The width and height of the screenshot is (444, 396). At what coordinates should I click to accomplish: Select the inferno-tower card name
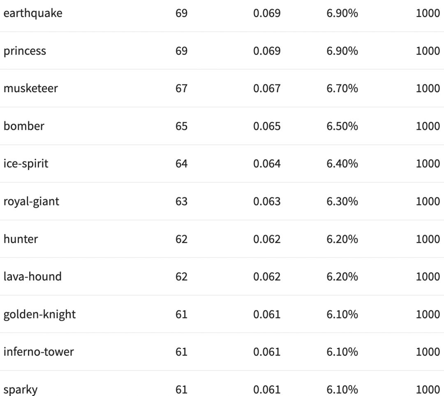pos(39,352)
